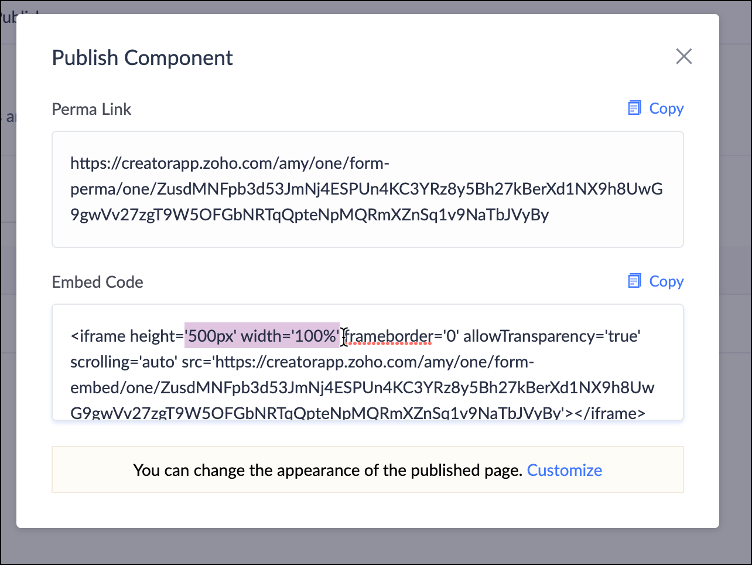Open the Customize link
752x565 pixels.
tap(565, 470)
